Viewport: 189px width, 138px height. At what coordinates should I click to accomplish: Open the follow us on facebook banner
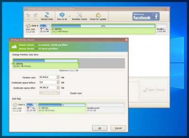pos(146,16)
